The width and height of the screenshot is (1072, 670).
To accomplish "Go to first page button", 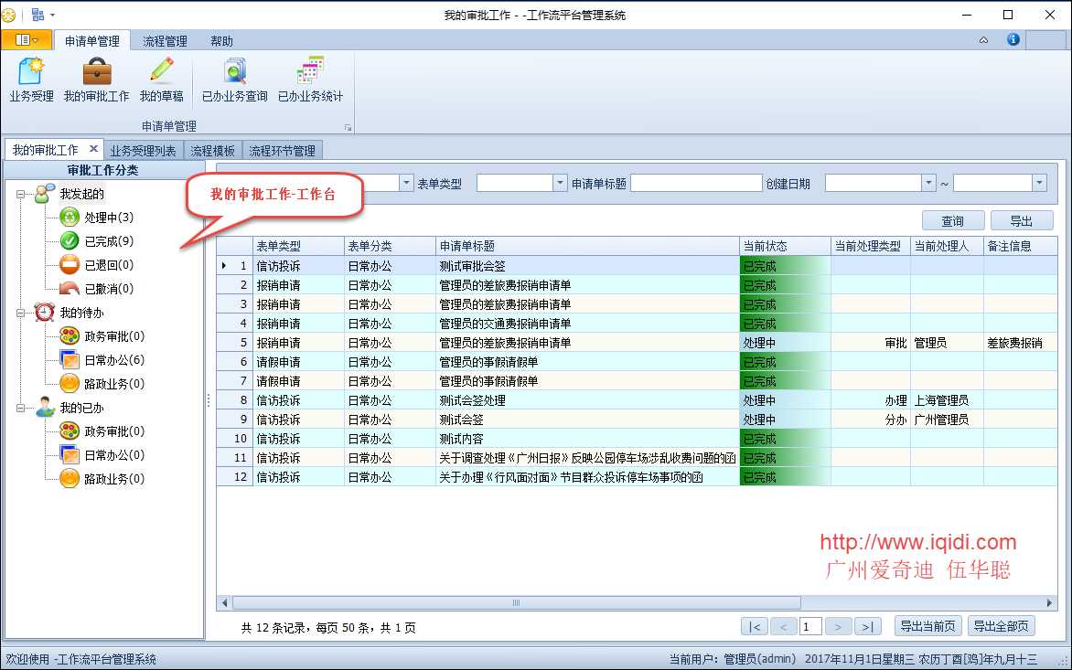I will (x=754, y=626).
